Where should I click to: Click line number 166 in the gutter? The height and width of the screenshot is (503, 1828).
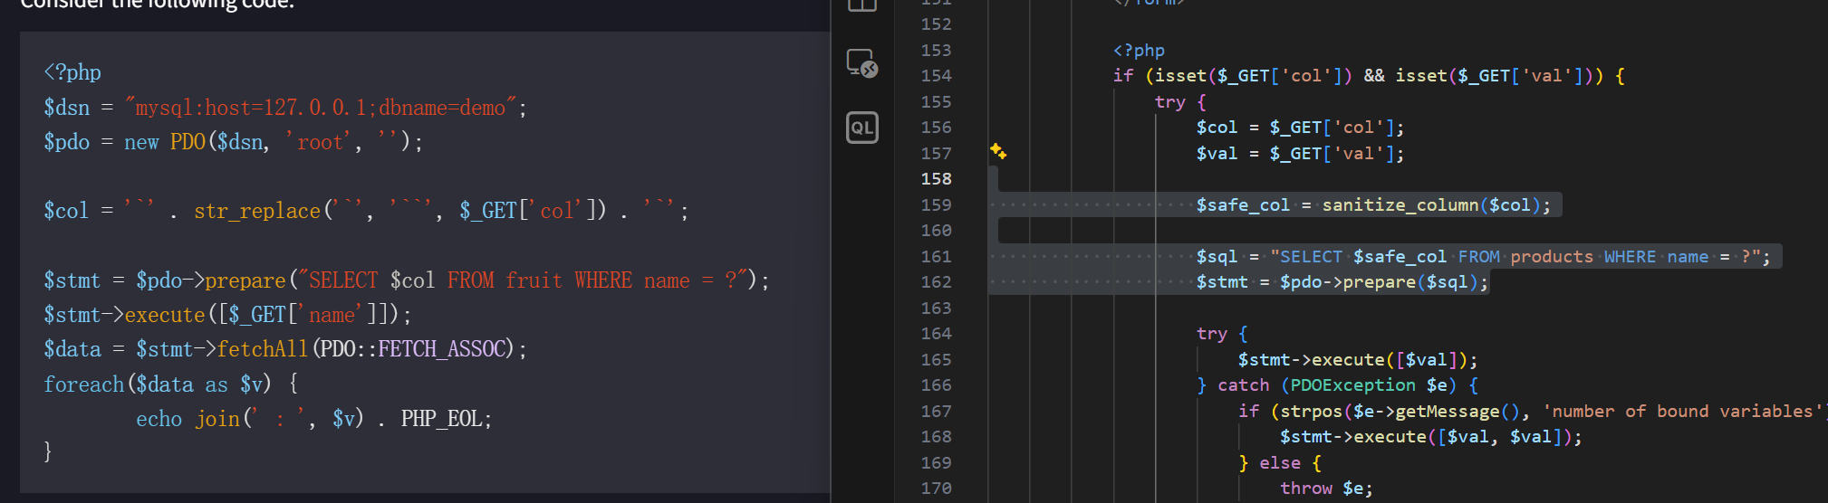click(936, 385)
